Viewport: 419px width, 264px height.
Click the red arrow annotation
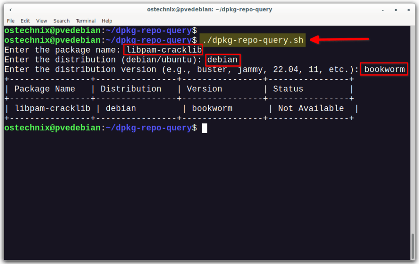coord(340,40)
